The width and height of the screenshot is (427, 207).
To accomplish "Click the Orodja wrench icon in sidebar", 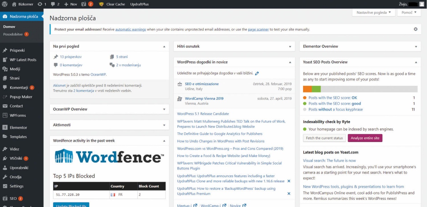I will [5, 177].
